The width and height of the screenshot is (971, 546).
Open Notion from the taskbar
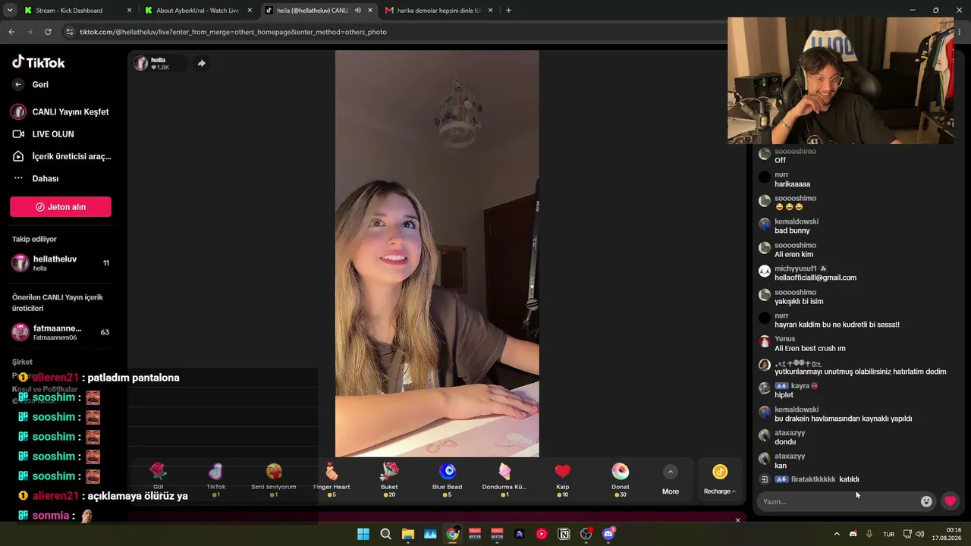point(564,534)
